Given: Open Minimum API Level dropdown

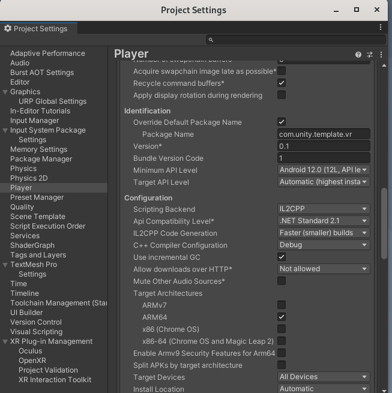Looking at the screenshot, I should tap(324, 170).
